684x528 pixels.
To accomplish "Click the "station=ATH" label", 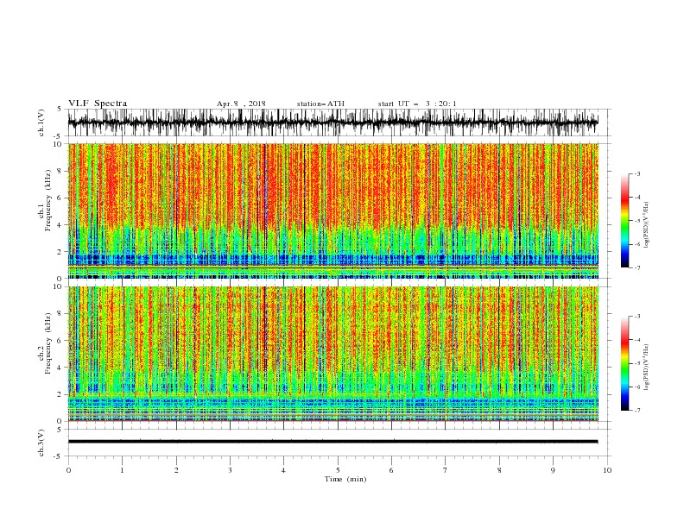I will point(320,104).
